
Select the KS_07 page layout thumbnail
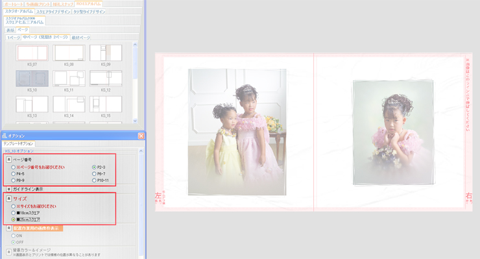coord(32,53)
